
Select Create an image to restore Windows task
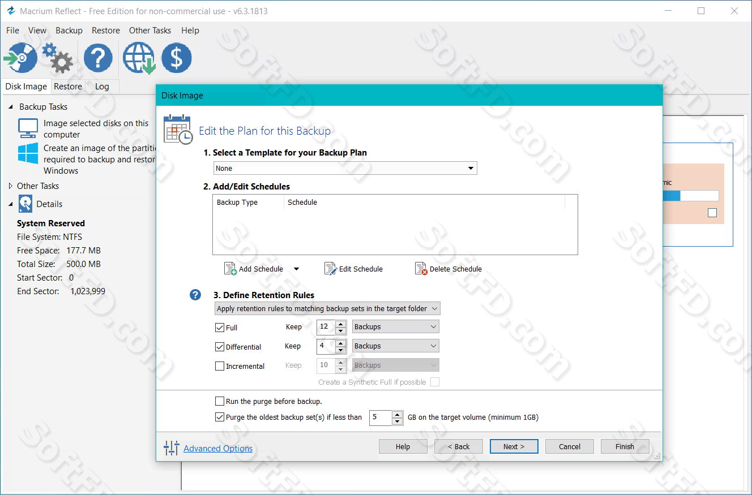(x=99, y=160)
